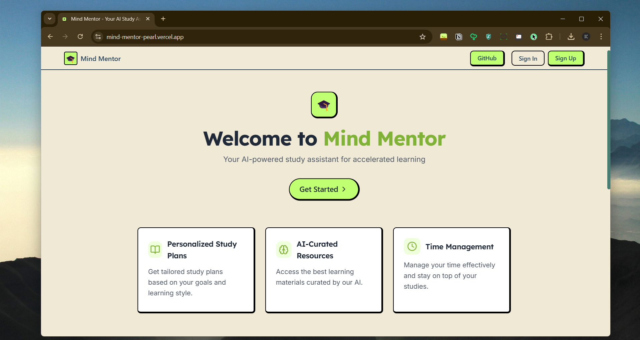Viewport: 640px width, 340px height.
Task: Open the Extensions puzzle piece menu
Action: tap(549, 37)
